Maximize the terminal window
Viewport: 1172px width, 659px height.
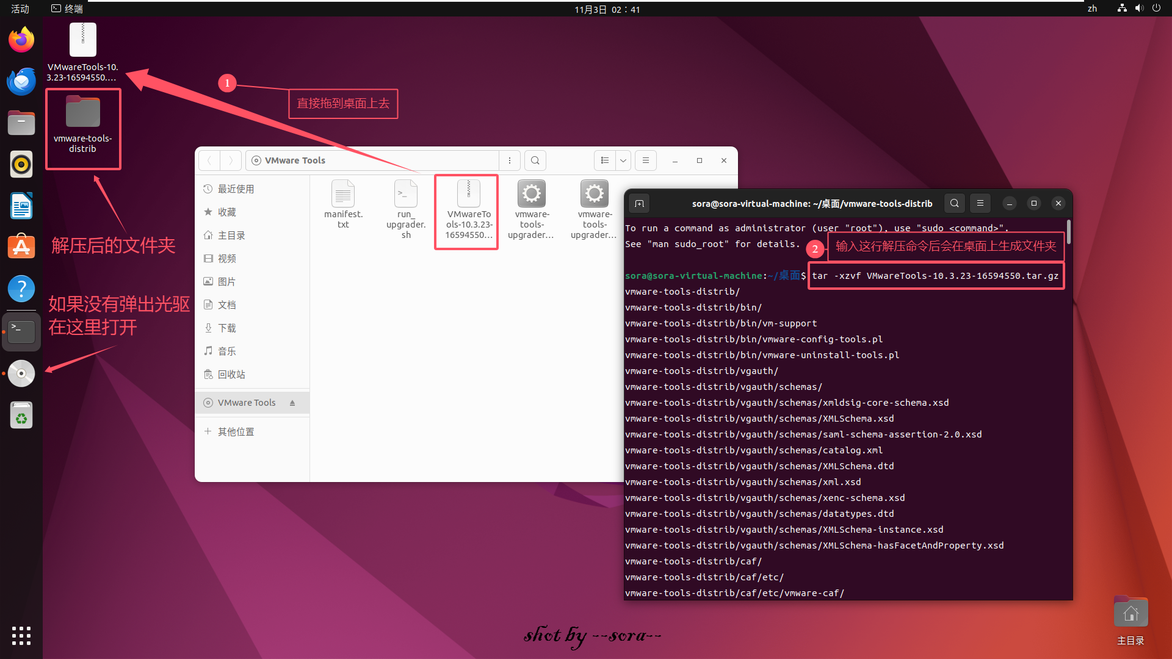1034,204
